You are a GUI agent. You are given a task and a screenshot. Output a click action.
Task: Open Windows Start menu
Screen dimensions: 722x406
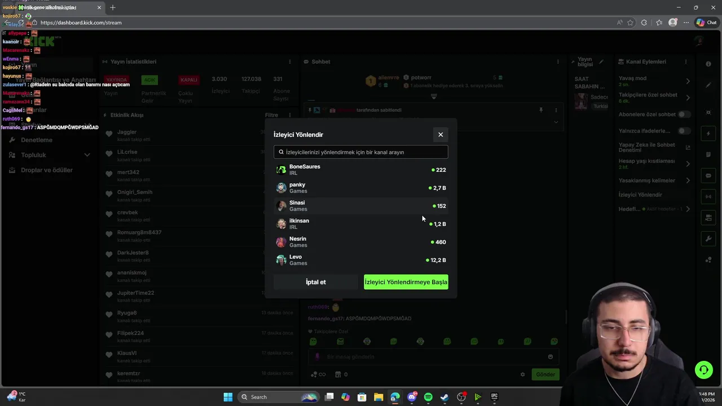[x=228, y=397]
